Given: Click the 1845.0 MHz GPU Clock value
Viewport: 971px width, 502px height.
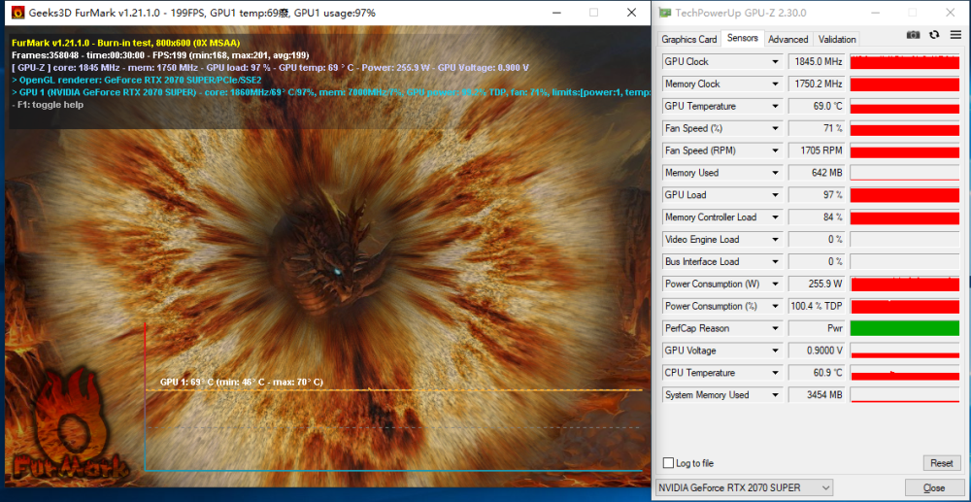Looking at the screenshot, I should [817, 62].
